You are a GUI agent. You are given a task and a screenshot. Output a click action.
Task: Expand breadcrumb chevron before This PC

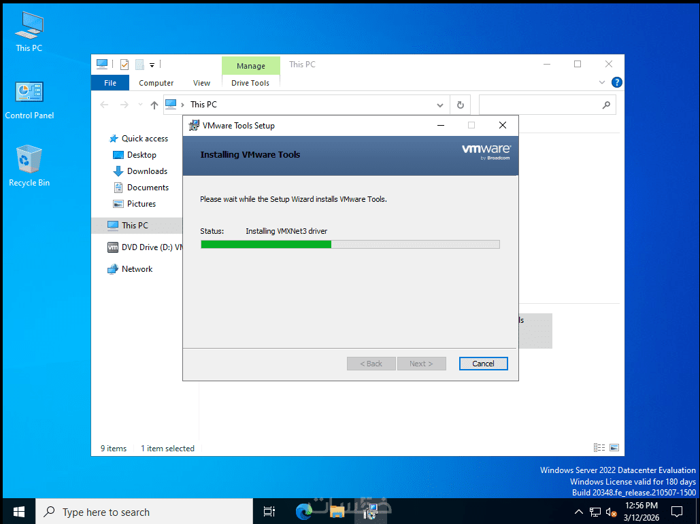point(182,105)
